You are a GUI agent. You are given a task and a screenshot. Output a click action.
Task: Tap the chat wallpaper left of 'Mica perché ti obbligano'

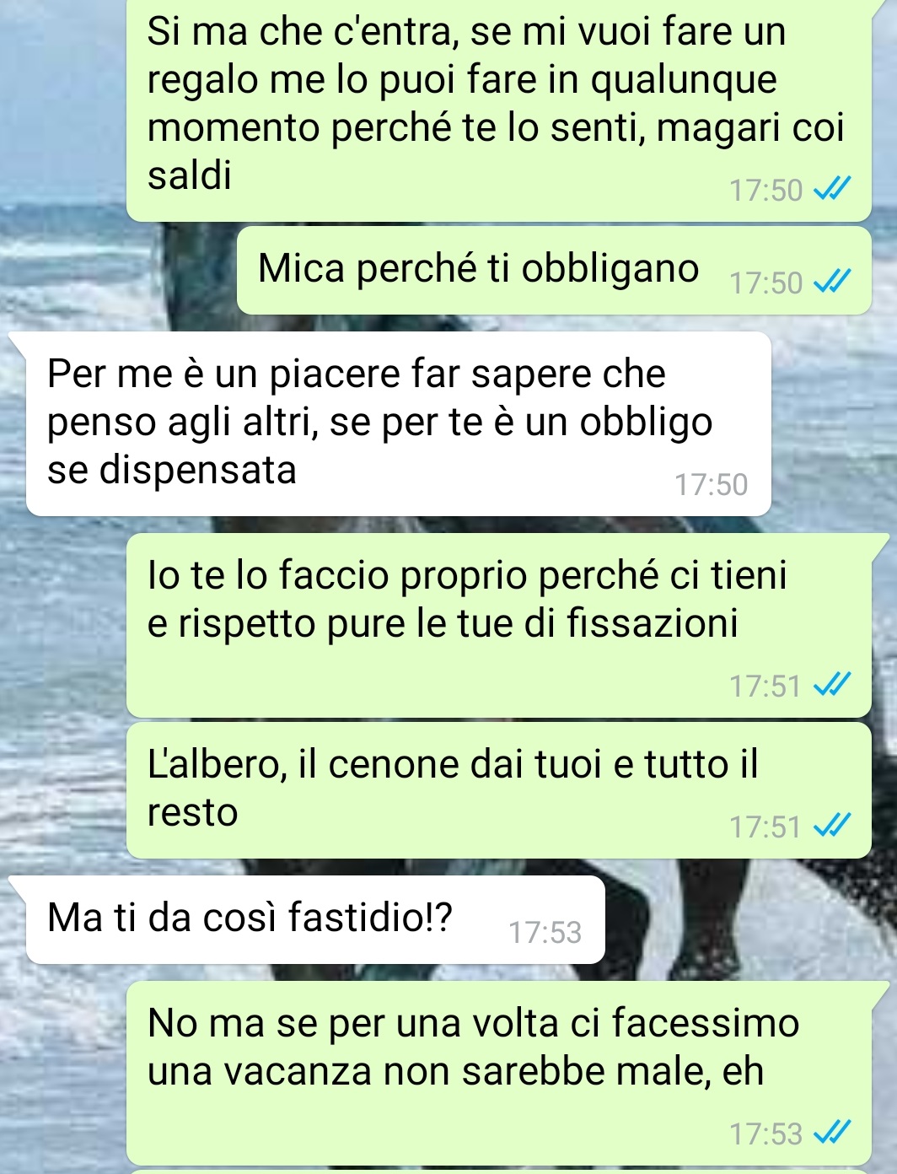(x=118, y=271)
